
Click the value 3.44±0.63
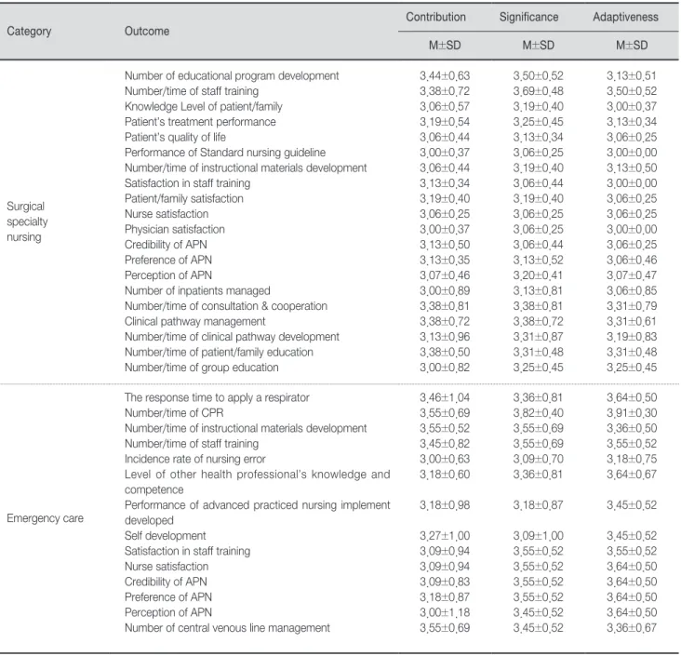click(445, 75)
